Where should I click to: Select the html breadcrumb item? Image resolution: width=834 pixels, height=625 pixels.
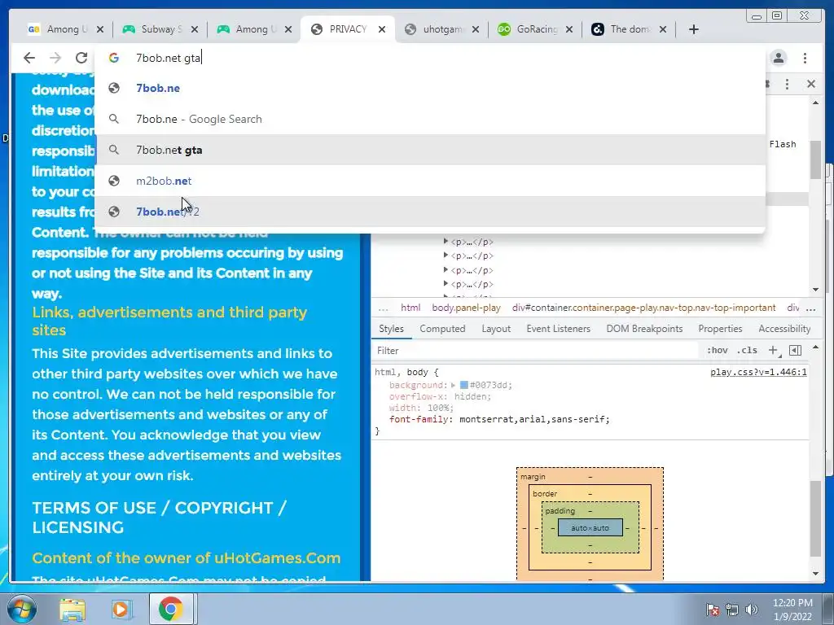[410, 308]
